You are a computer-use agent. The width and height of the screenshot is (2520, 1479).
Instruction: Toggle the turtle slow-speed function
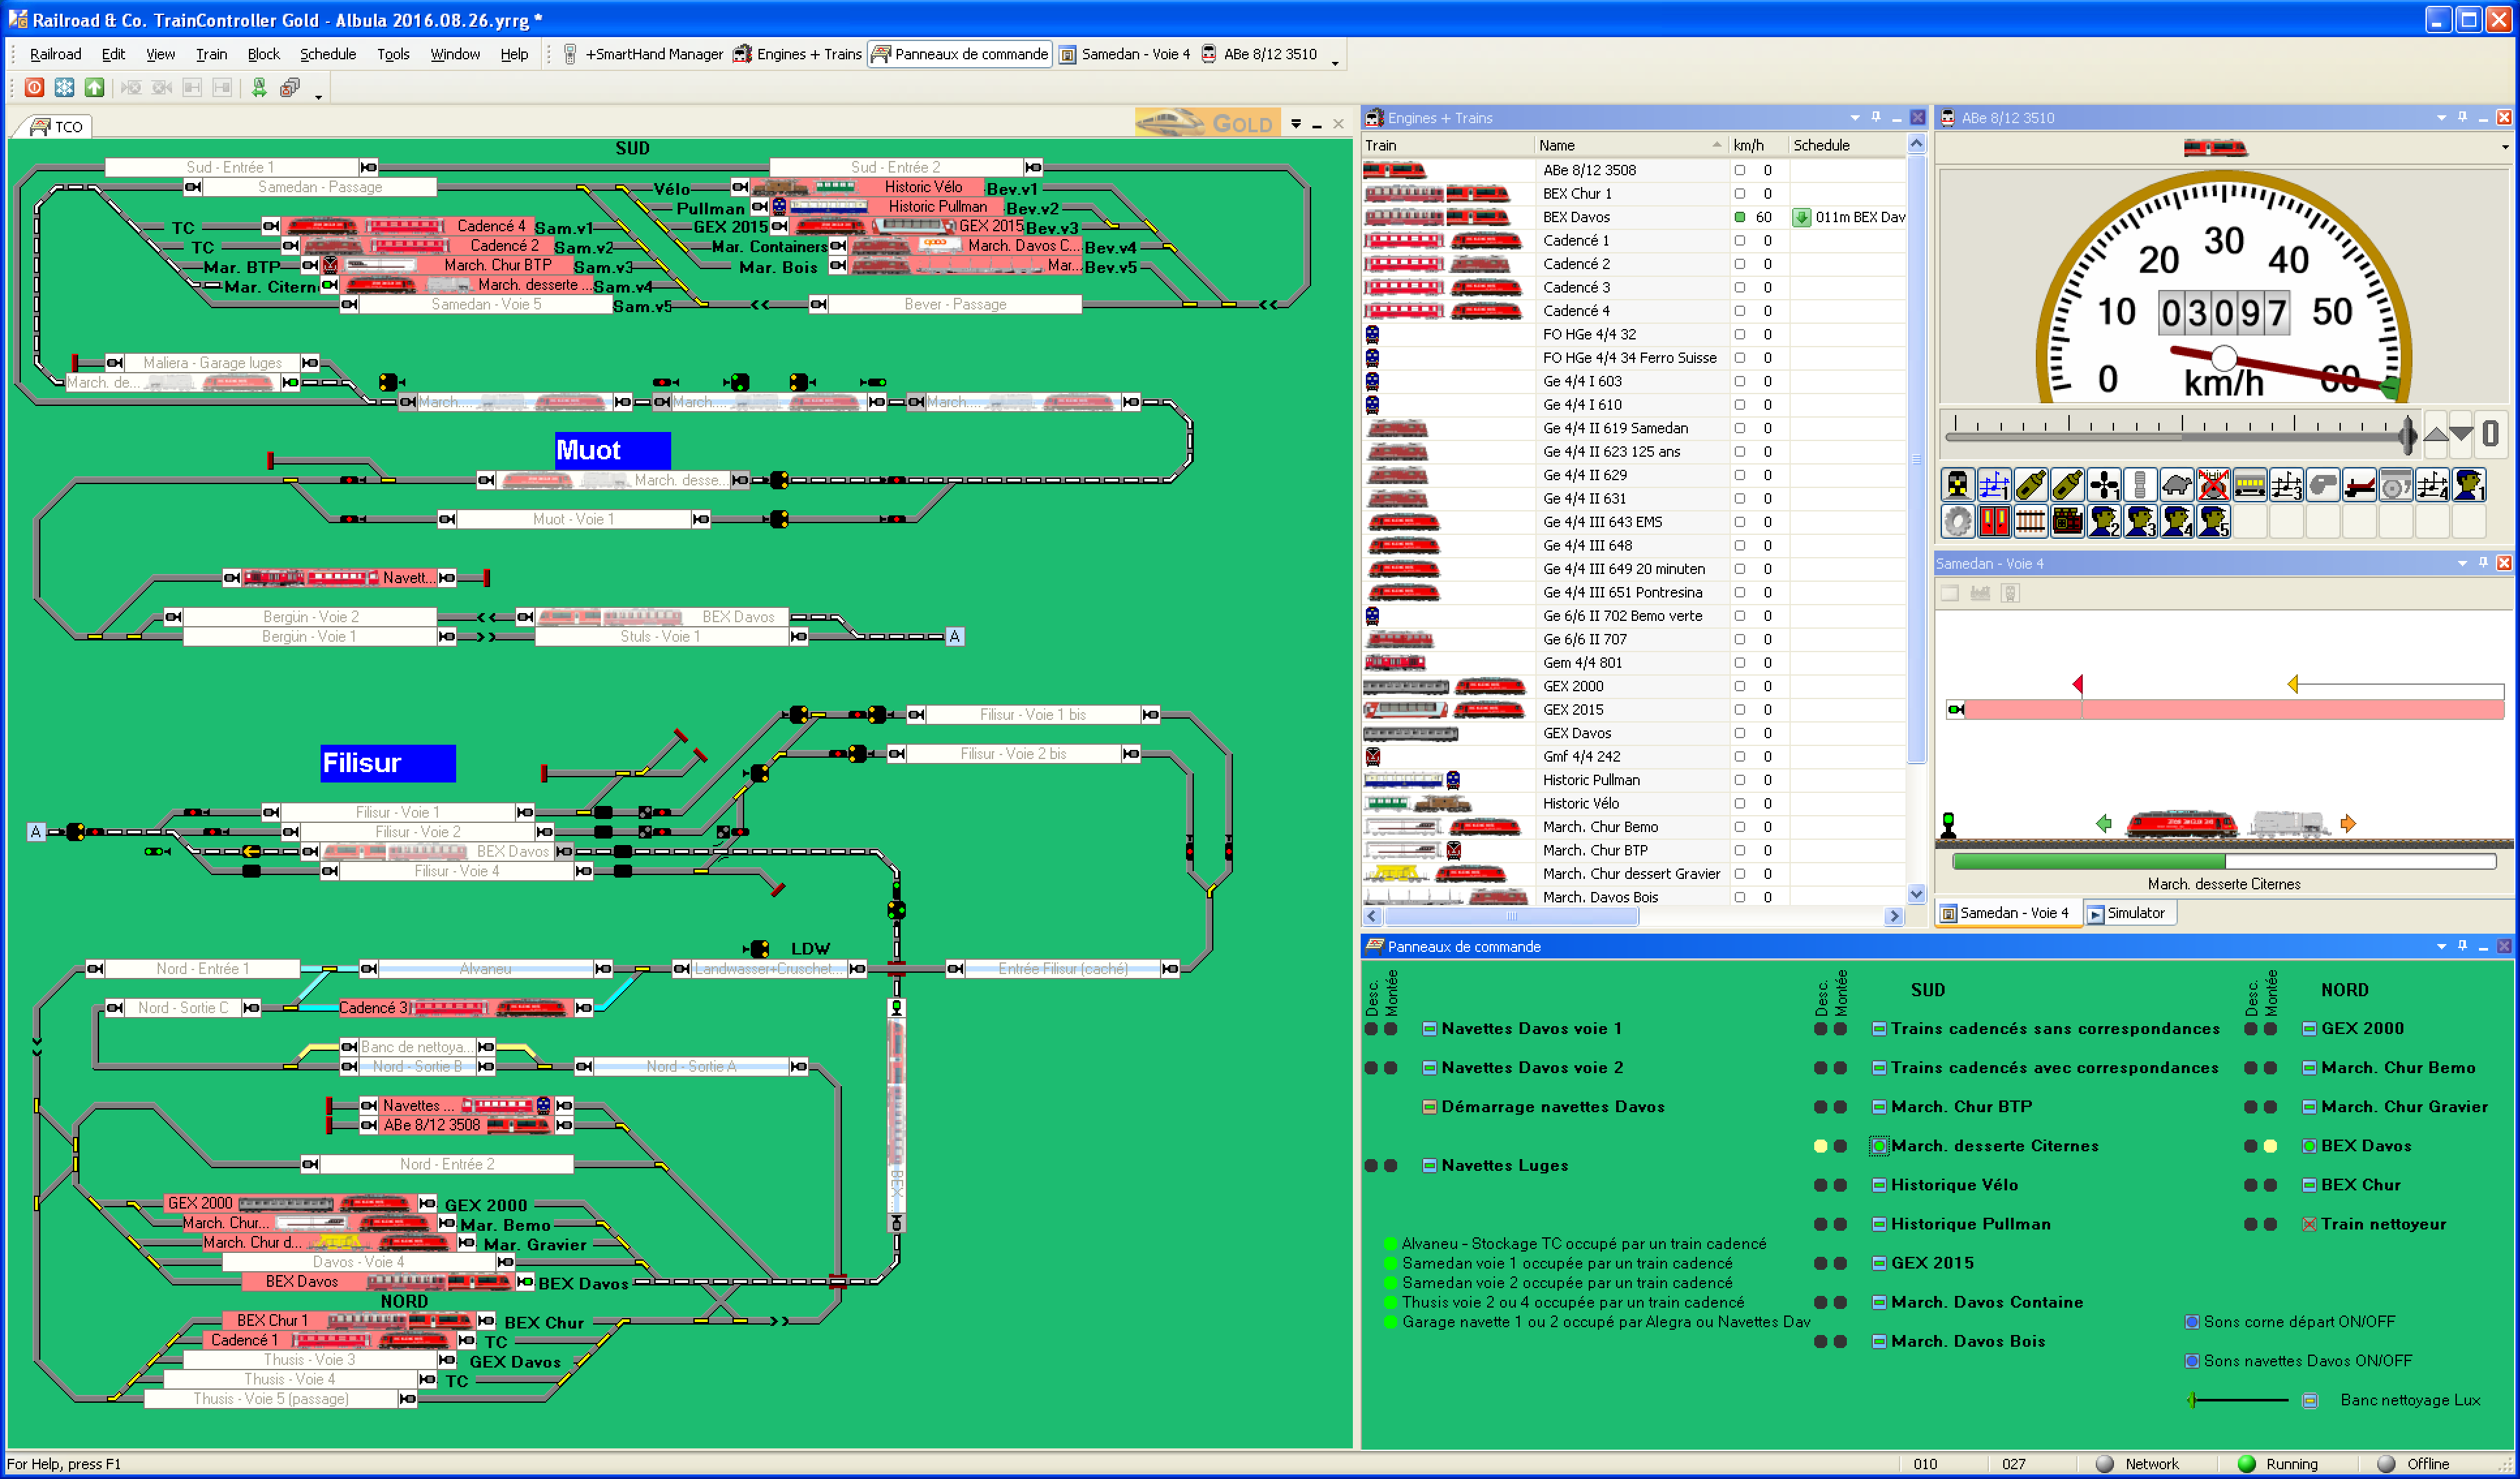(x=2177, y=485)
